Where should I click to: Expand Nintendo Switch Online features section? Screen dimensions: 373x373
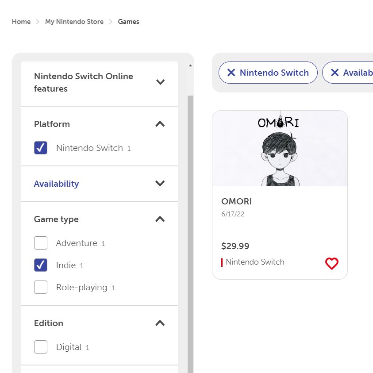(99, 83)
